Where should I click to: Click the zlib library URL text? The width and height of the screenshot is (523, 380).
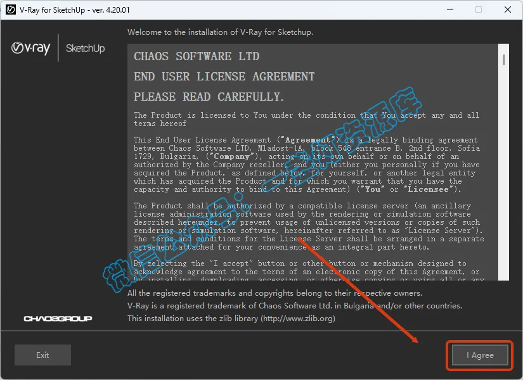298,319
